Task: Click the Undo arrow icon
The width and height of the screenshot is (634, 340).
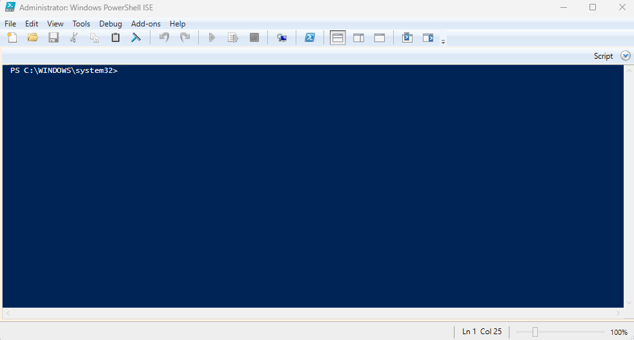Action: (164, 37)
